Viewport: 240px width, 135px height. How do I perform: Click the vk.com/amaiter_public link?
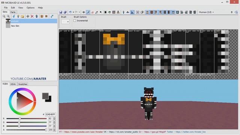point(123,132)
